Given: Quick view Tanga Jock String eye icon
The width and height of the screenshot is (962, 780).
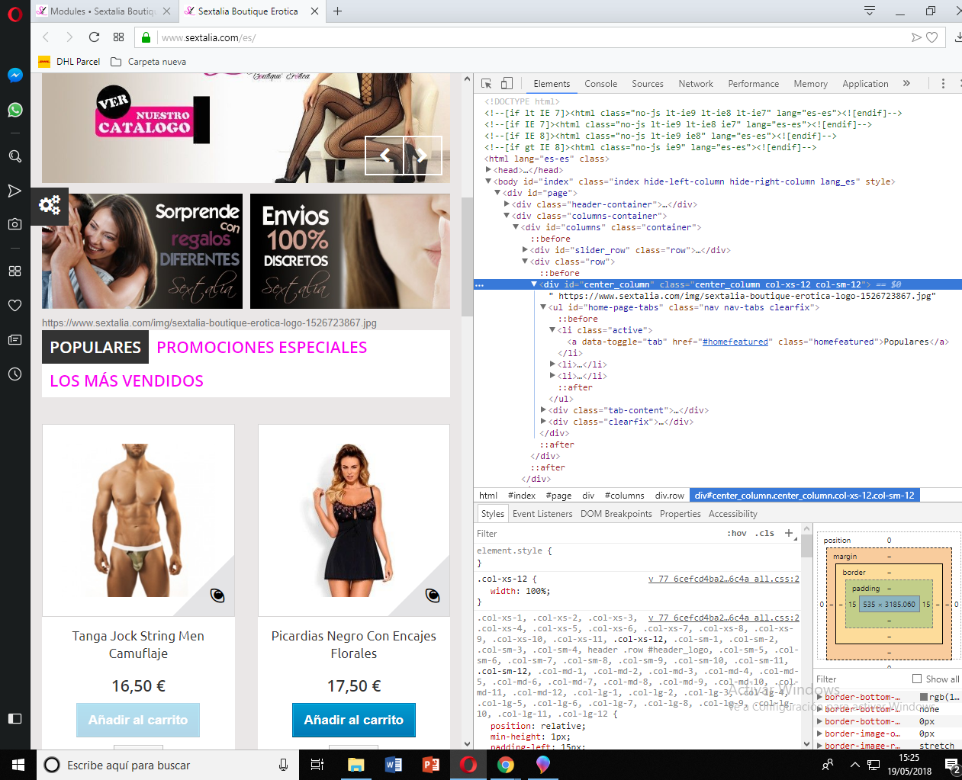Looking at the screenshot, I should 217,595.
